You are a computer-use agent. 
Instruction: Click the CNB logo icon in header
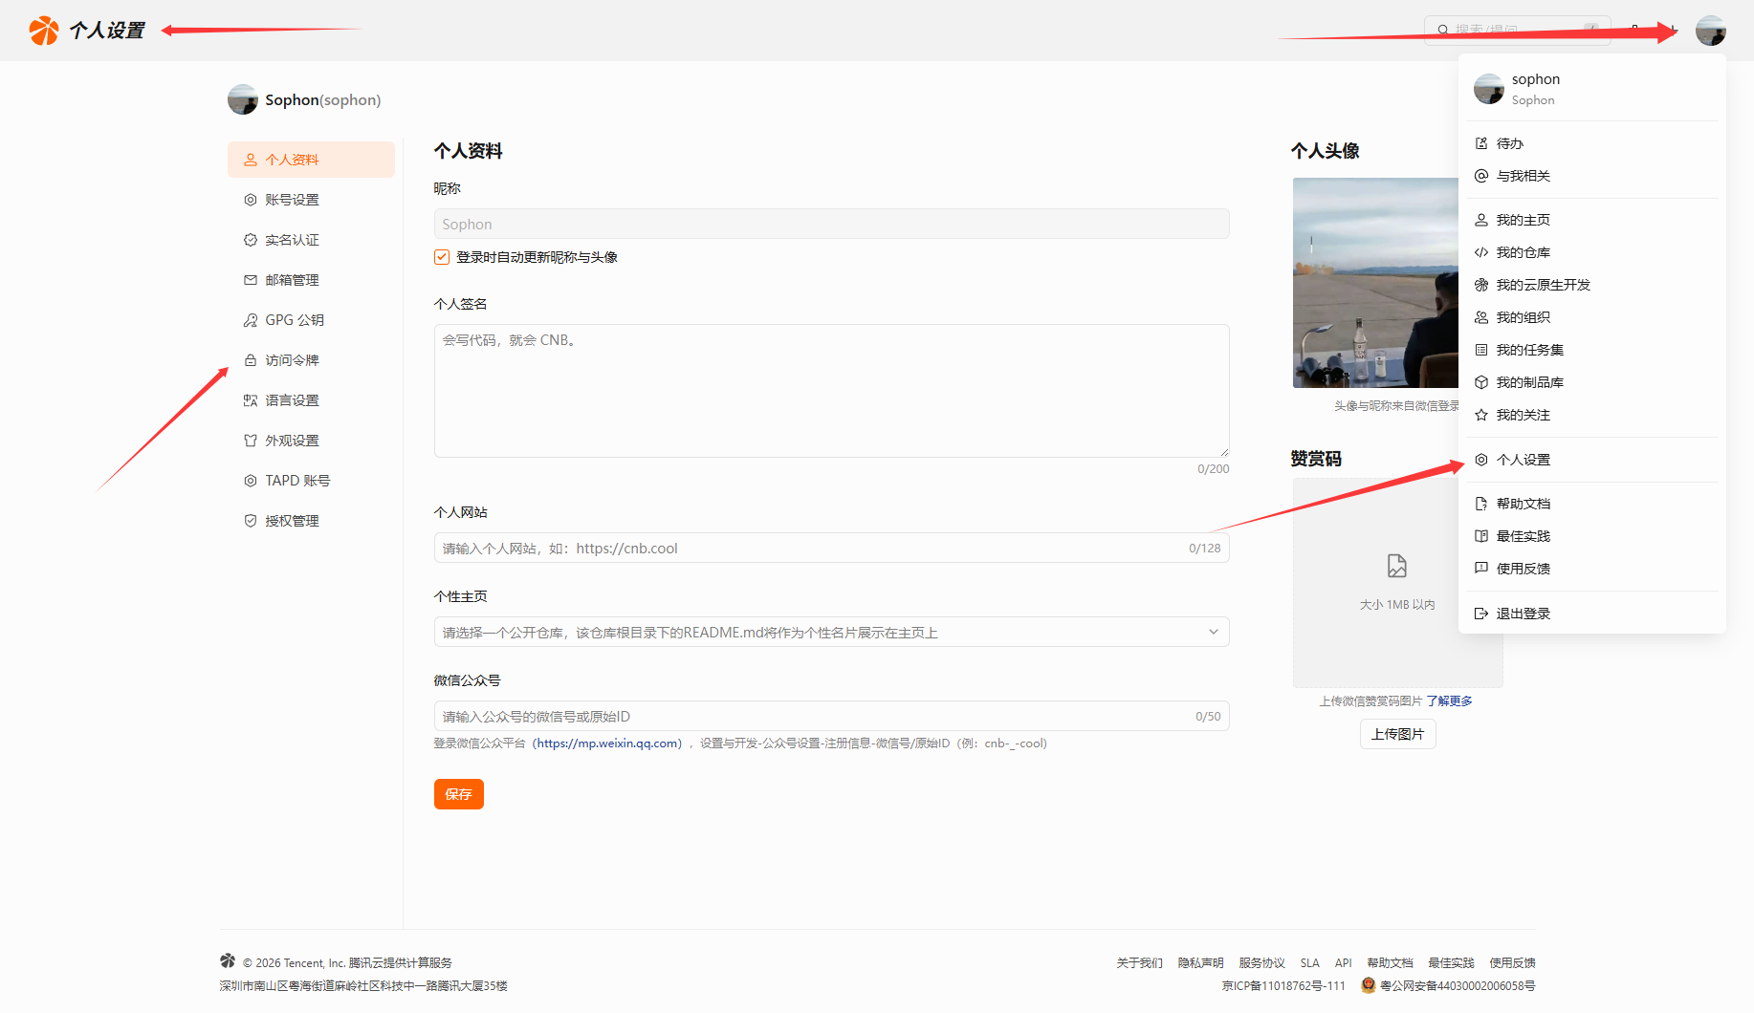(44, 31)
